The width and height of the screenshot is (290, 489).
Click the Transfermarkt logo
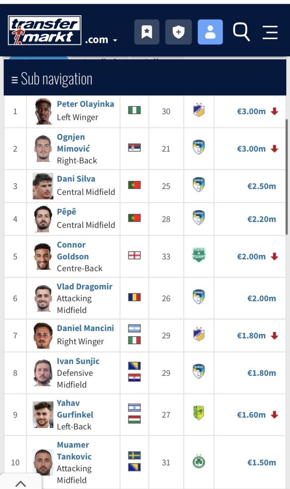pos(44,30)
